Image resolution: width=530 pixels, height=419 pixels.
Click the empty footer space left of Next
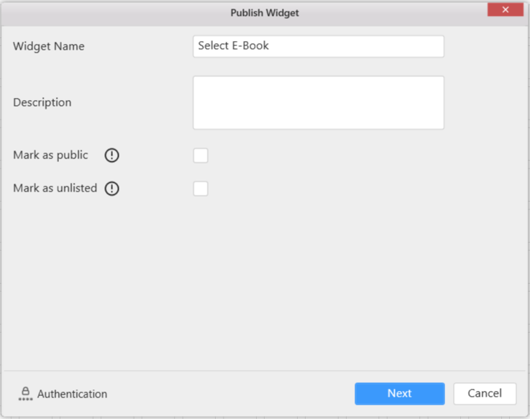click(230, 393)
